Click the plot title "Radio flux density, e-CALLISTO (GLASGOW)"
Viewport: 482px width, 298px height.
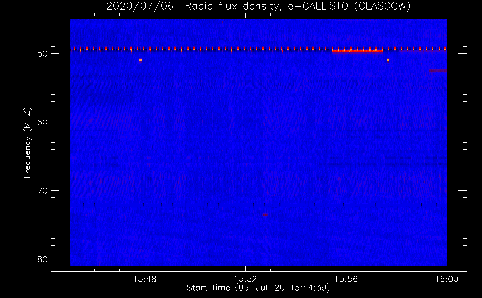pos(298,6)
